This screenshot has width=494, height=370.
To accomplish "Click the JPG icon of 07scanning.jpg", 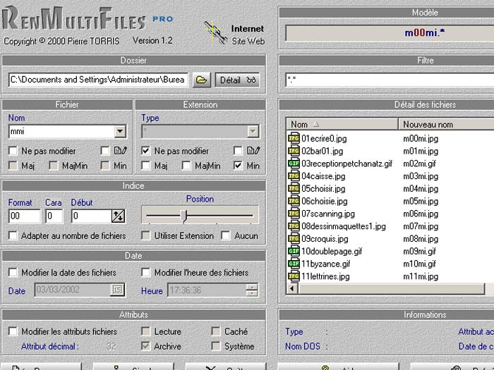I will [294, 214].
